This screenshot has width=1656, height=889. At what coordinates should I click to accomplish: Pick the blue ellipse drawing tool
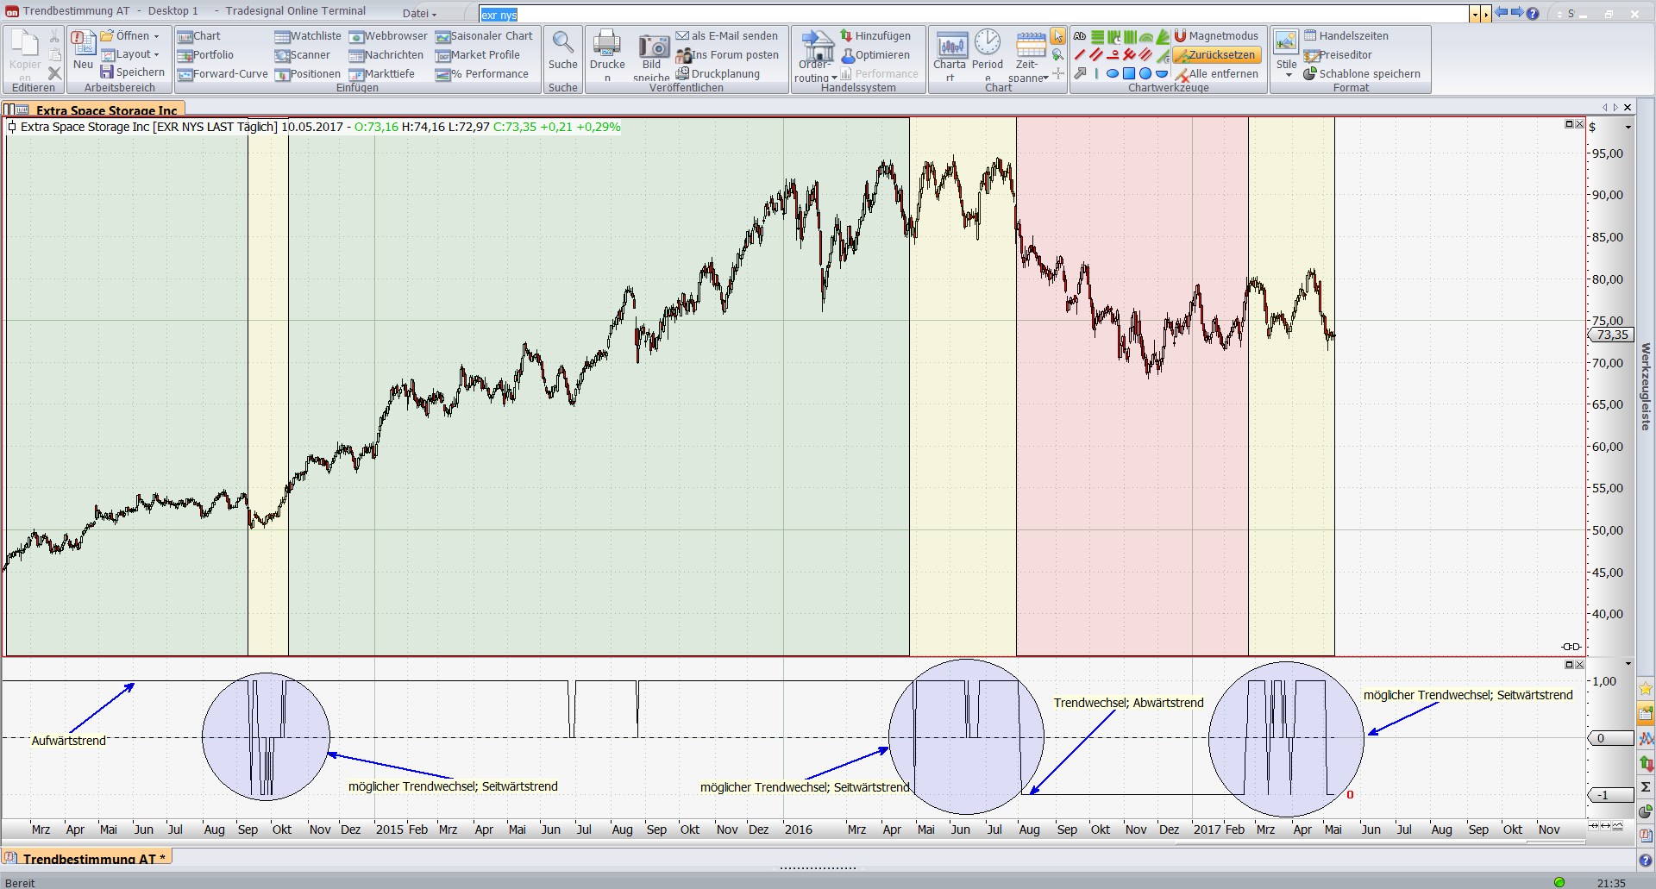1112,74
